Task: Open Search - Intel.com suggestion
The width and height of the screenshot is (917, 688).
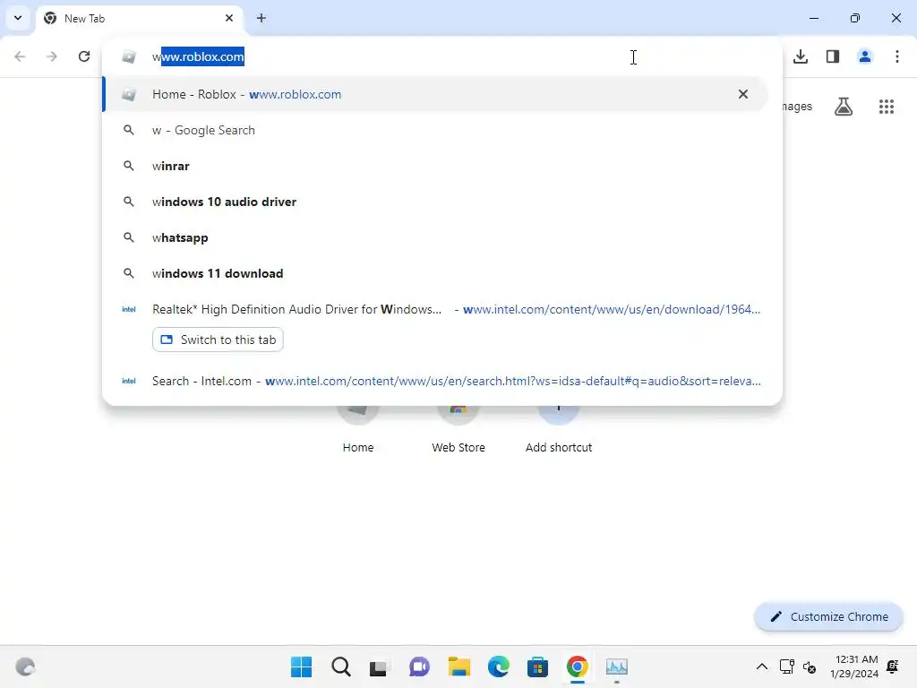Action: [435, 381]
